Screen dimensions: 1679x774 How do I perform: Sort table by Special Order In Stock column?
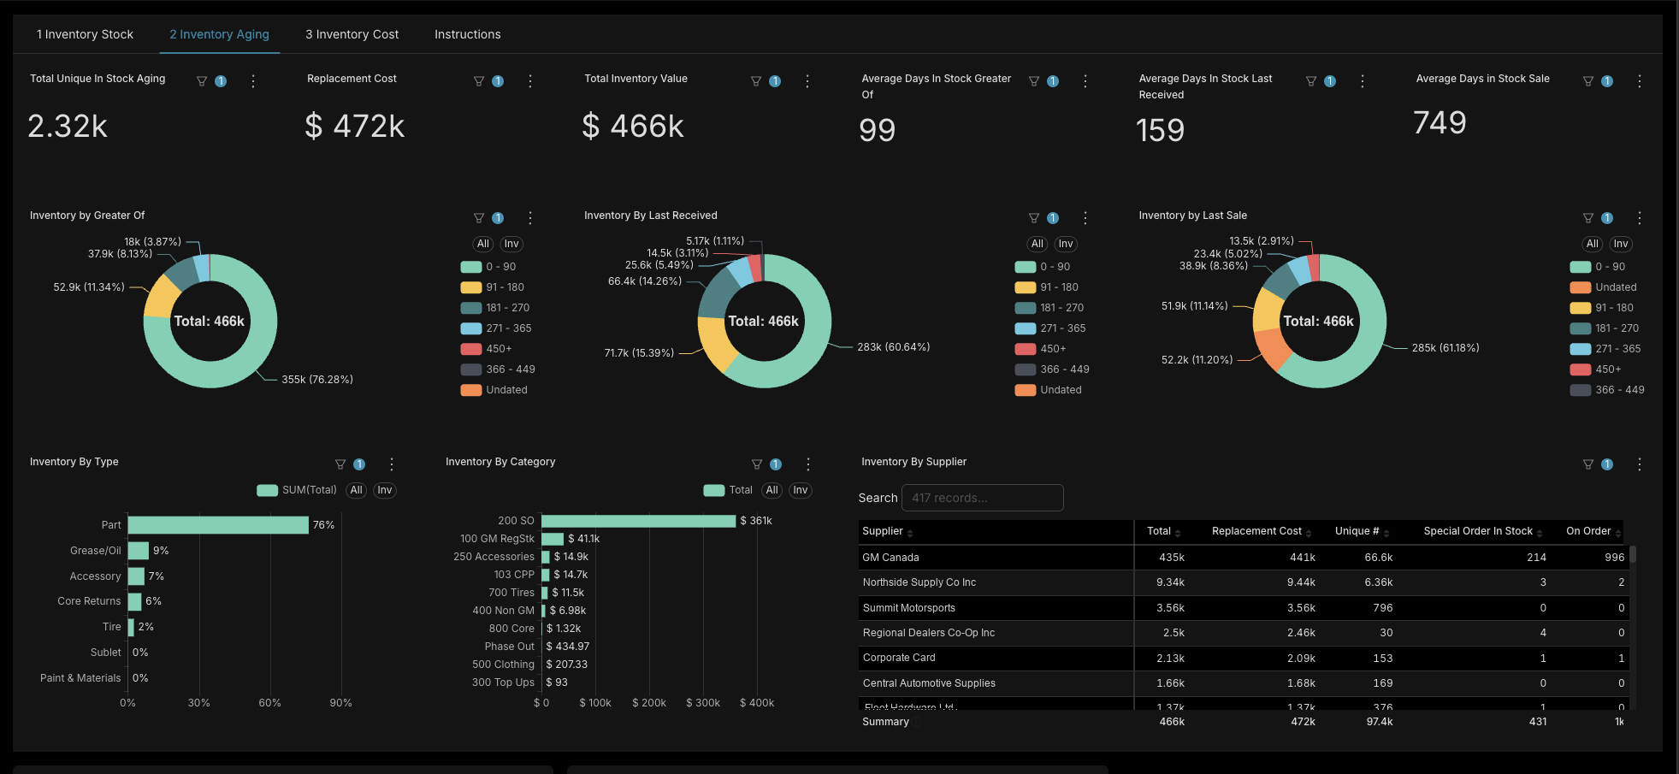coord(1483,531)
